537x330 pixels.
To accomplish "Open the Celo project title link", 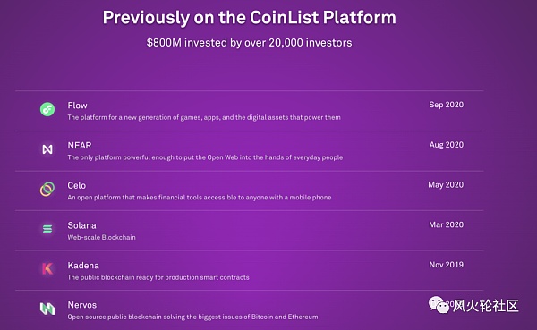I will tap(77, 185).
